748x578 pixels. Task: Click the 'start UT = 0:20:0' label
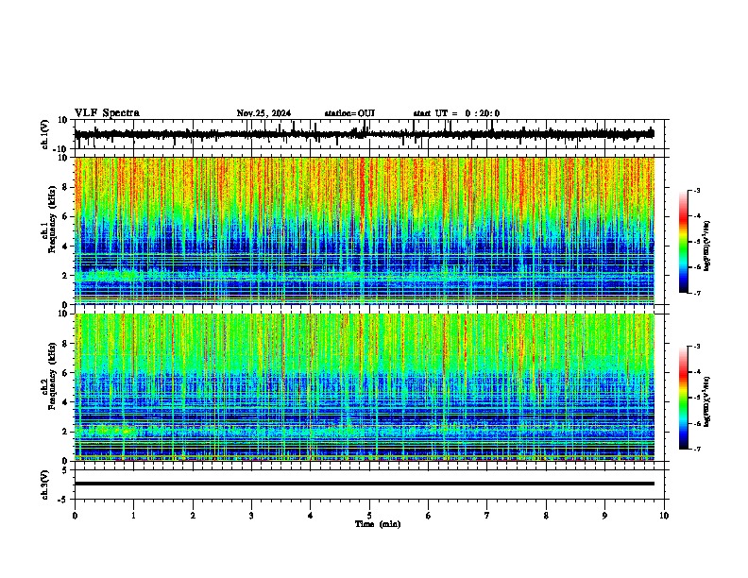point(456,113)
